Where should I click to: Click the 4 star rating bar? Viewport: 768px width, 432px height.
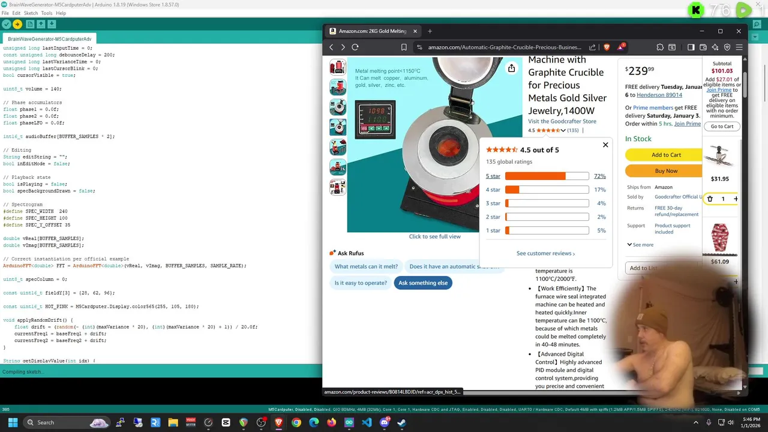pyautogui.click(x=547, y=190)
